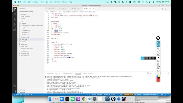183x103 pixels.
Task: Open the WeChat icon in the Dock
Action: pos(73,99)
